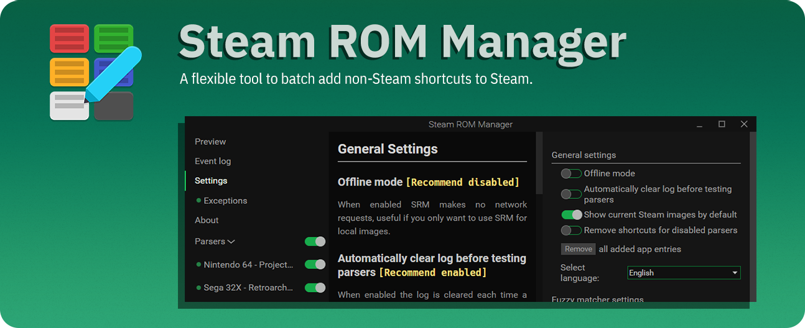805x328 pixels.
Task: Click the Automatically clear log [Recommend enabled] heading
Action: 432,265
